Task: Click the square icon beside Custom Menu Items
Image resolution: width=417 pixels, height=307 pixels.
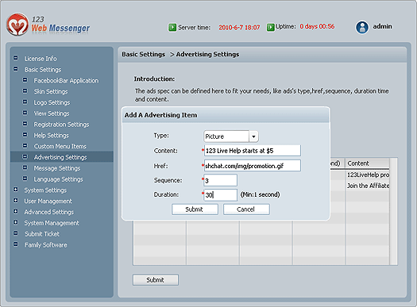Action: [25, 145]
